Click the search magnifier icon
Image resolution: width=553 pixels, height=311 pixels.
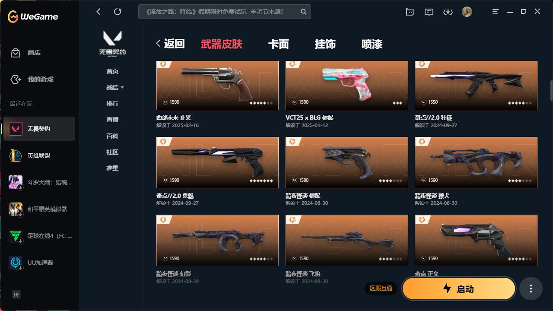pos(304,12)
